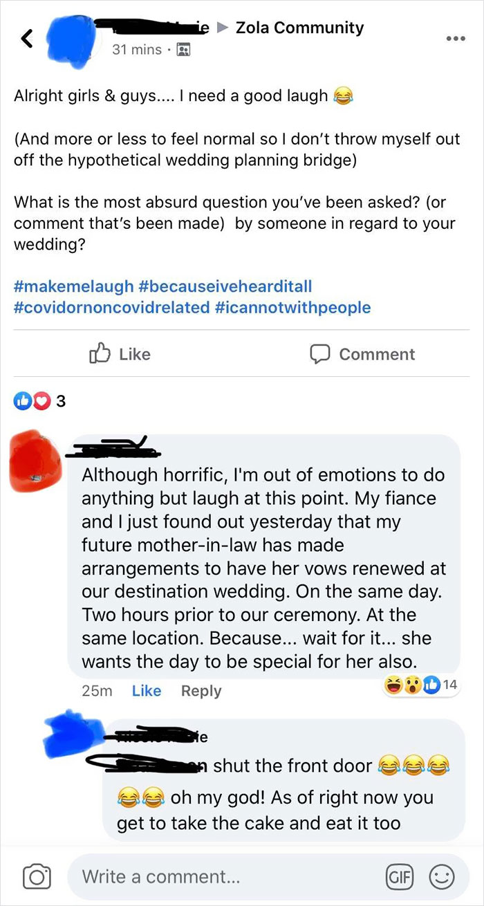Like the mother-in-law vow renewal comment
484x906 pixels.
[147, 690]
